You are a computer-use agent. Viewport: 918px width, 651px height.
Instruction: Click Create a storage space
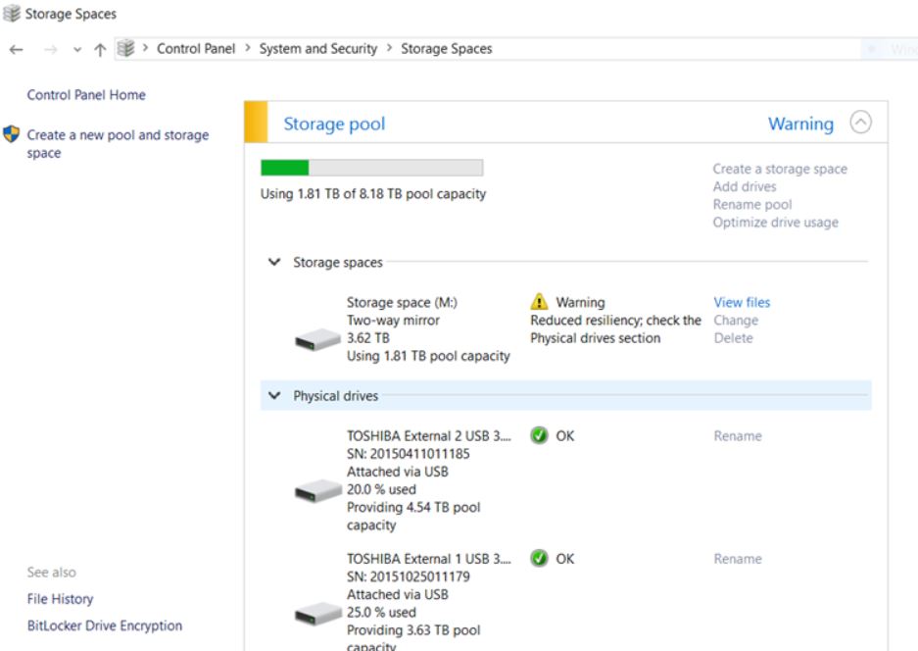[x=780, y=169]
